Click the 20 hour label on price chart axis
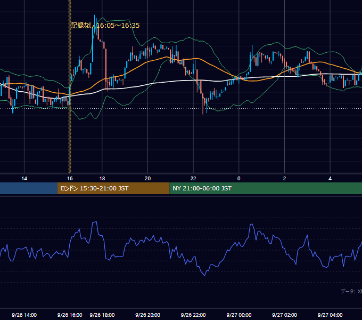Image resolution: width=362 pixels, height=320 pixels. [147, 179]
